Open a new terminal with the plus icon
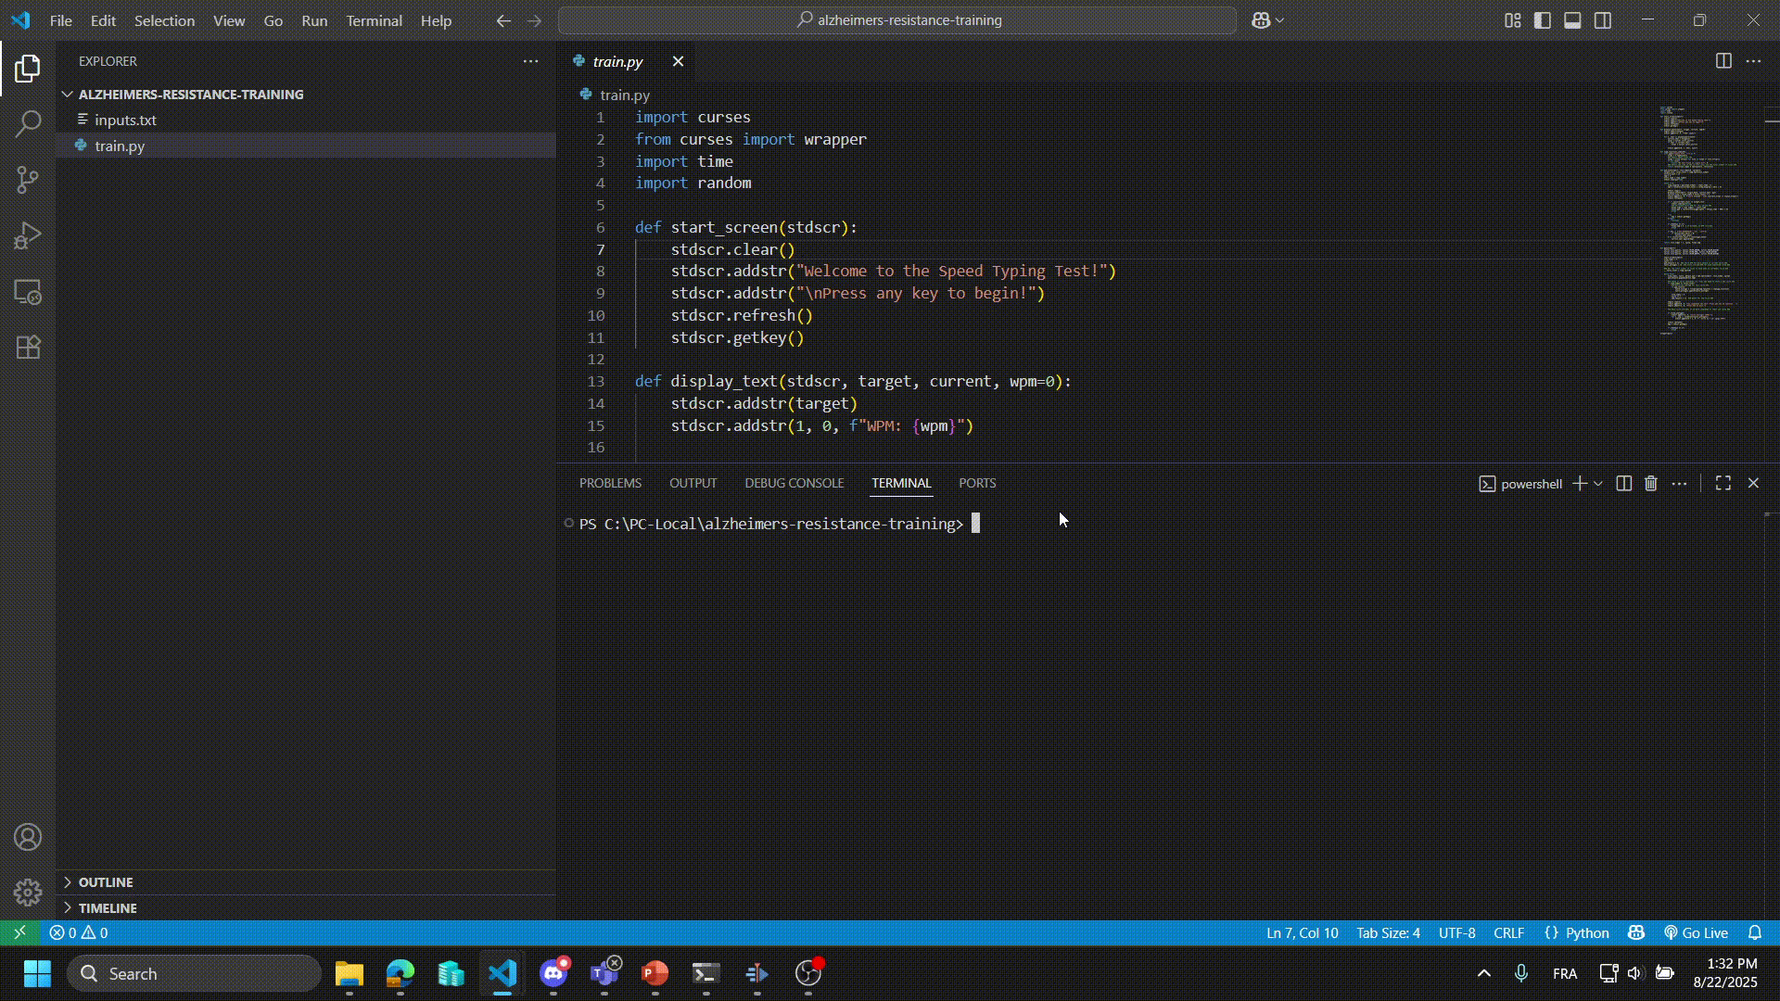This screenshot has width=1780, height=1001. [x=1579, y=483]
